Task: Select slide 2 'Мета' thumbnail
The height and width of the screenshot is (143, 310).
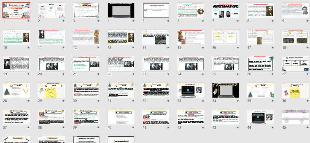Action: [51, 10]
